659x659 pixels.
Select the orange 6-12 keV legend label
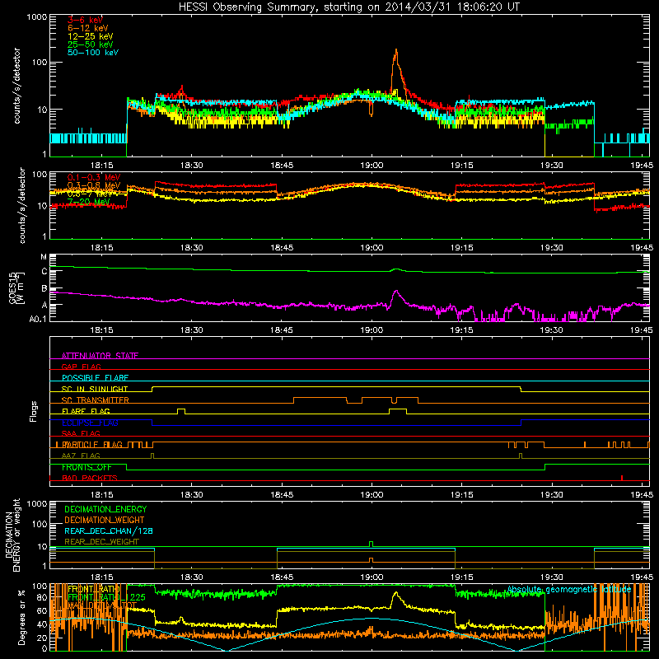(x=87, y=28)
